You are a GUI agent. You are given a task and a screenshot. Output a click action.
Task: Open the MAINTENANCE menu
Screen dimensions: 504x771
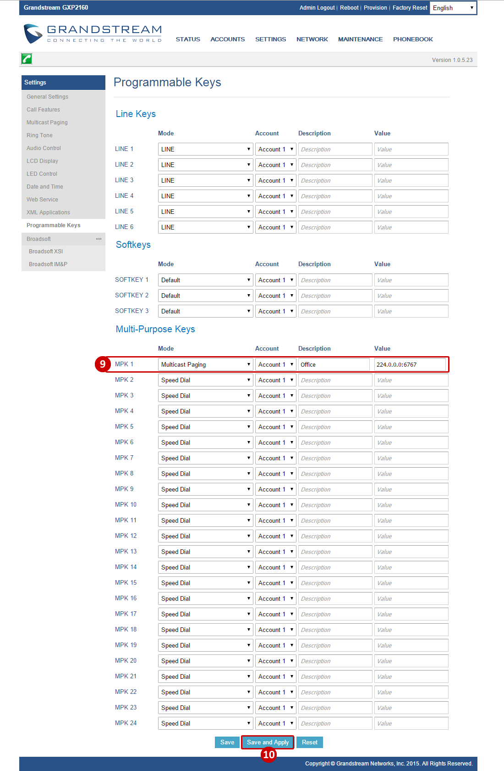click(361, 39)
